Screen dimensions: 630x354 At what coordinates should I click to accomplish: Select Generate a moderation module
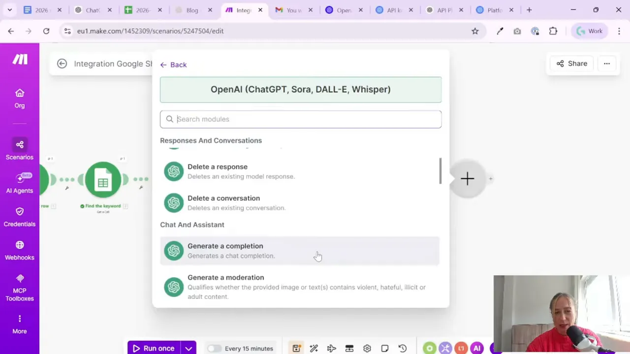click(x=300, y=287)
